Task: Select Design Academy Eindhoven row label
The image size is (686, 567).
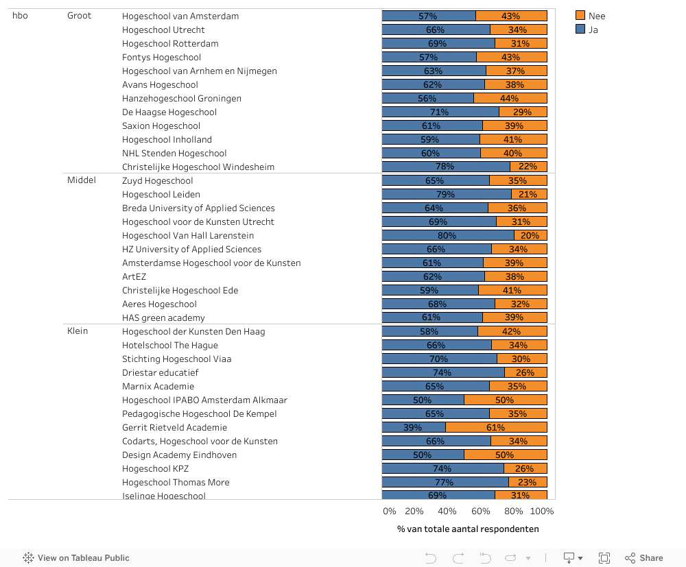Action: [179, 455]
